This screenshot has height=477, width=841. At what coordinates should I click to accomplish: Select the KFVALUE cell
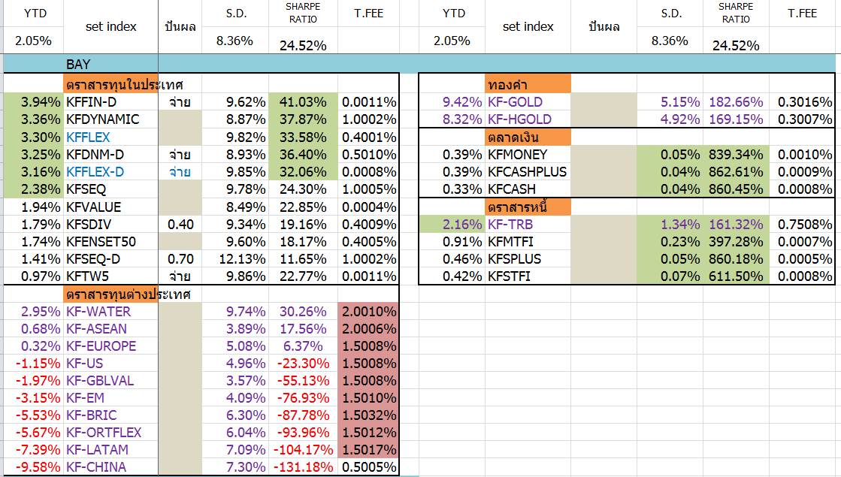coord(110,207)
